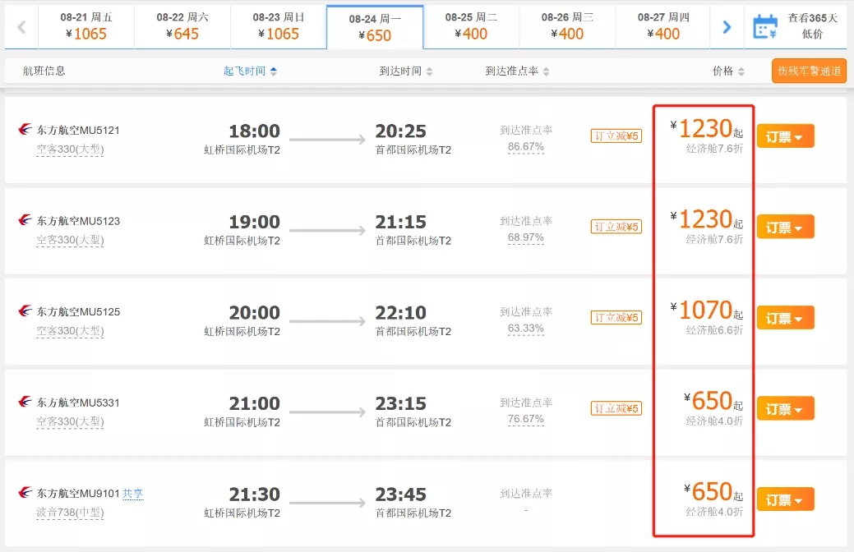Open the 365-day low price calendar icon
This screenshot has height=552, width=854.
765,26
